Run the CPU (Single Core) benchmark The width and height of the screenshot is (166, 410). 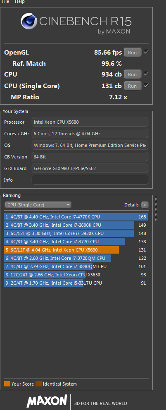point(132,86)
